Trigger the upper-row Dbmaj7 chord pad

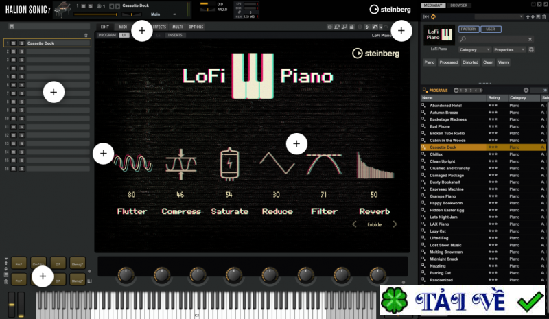pos(77,263)
